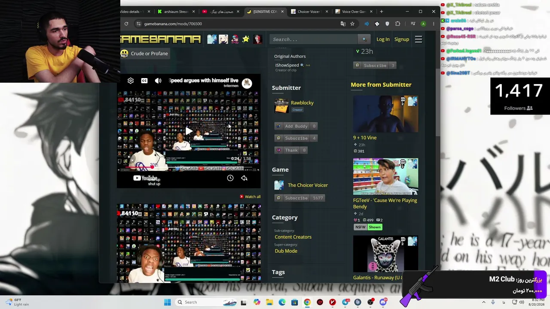Open the video on YouTube via logo
The width and height of the screenshot is (550, 309).
pos(145,178)
